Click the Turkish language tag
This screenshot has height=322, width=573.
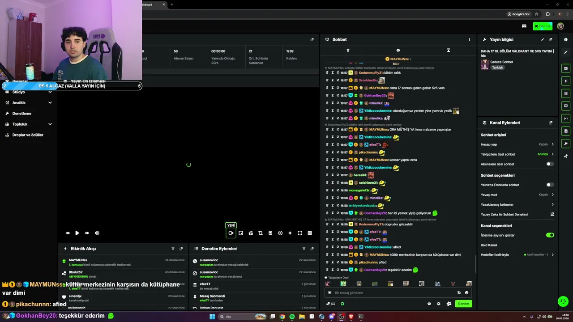pyautogui.click(x=498, y=68)
